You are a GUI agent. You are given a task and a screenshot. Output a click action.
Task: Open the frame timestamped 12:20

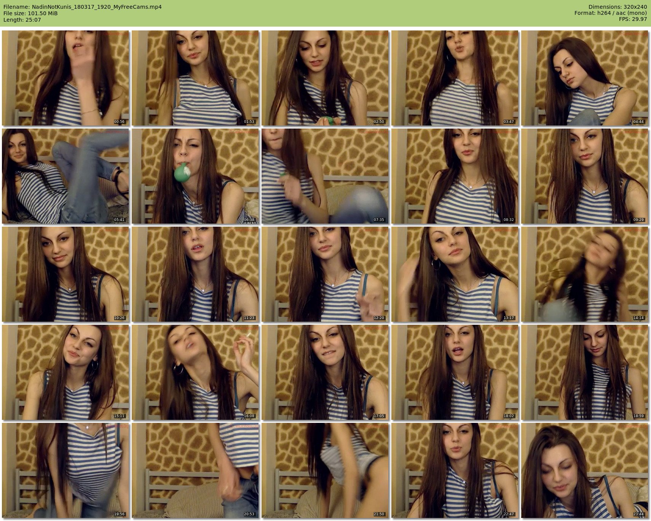[325, 274]
